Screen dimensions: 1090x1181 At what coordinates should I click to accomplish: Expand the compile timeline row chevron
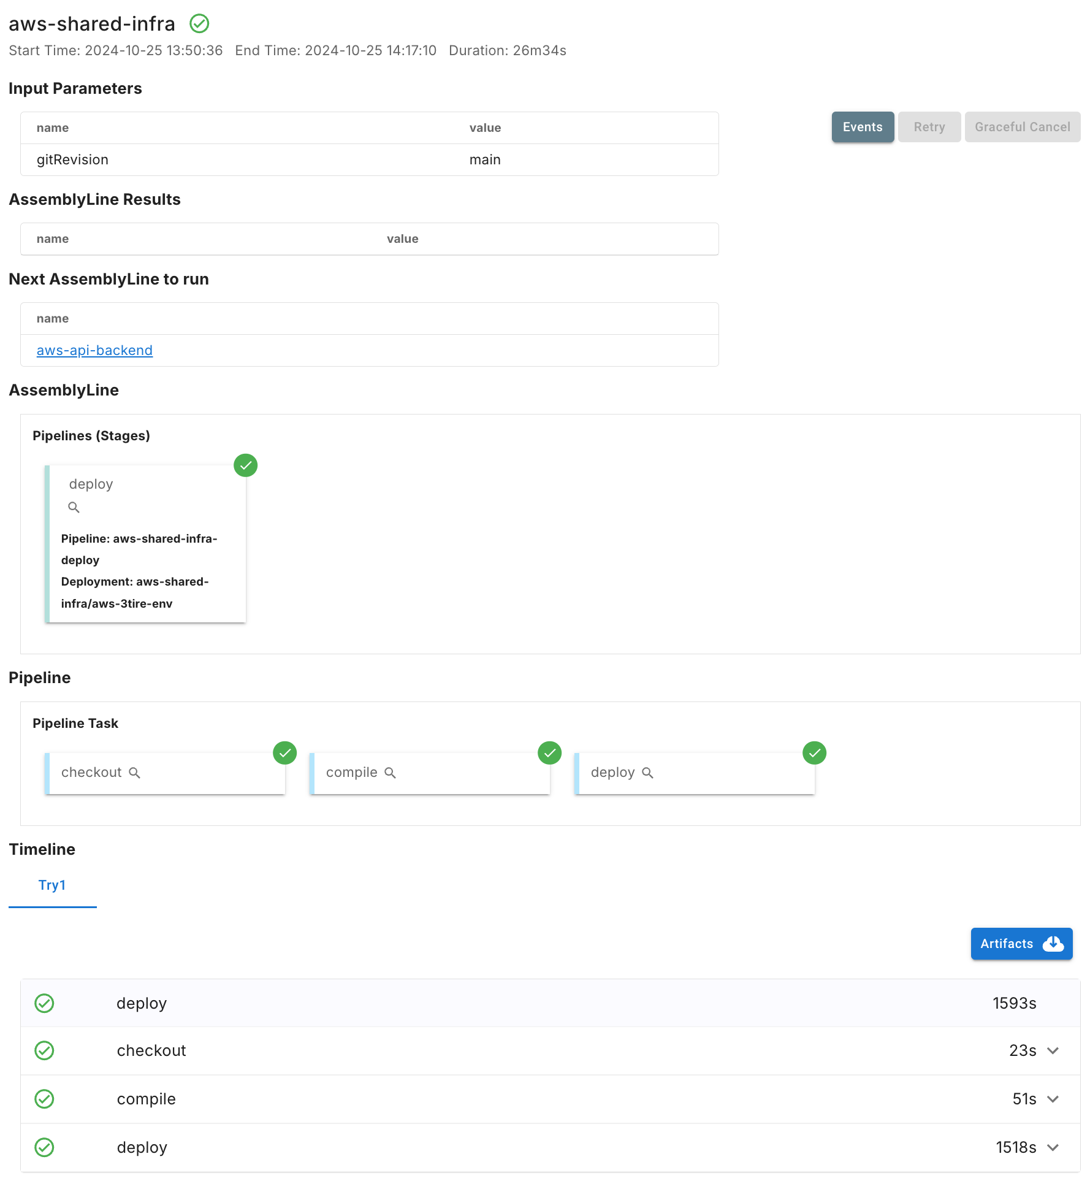tap(1053, 1099)
